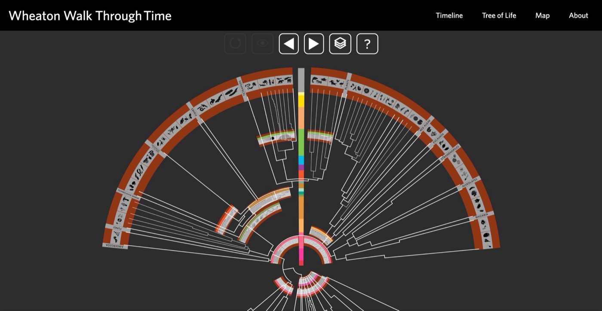Click the yellow segment of the central timeline bar
Image resolution: width=602 pixels, height=311 pixels.
(x=301, y=101)
